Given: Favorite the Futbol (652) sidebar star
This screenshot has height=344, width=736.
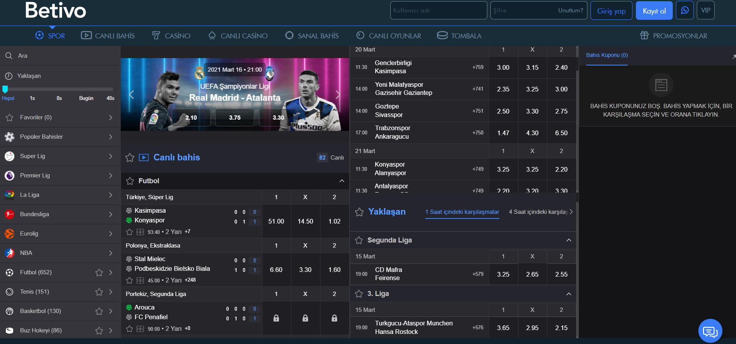Looking at the screenshot, I should click(x=99, y=272).
